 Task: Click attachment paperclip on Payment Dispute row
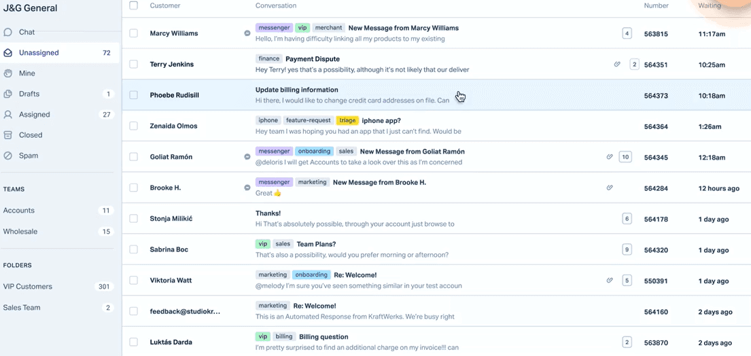617,64
